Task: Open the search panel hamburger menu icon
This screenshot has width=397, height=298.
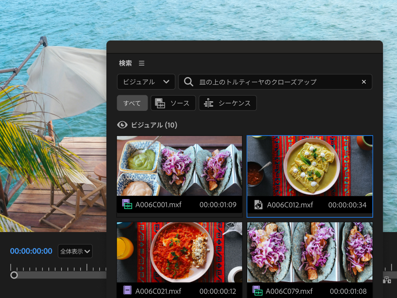Action: pyautogui.click(x=141, y=63)
